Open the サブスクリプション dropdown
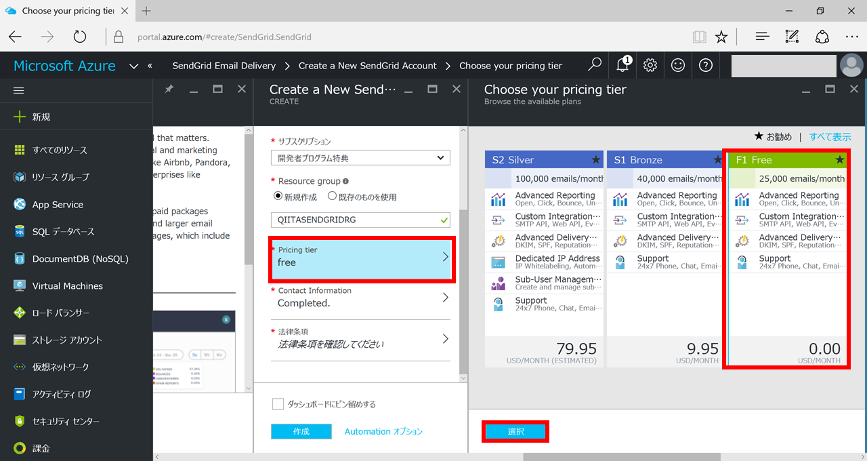 [360, 158]
